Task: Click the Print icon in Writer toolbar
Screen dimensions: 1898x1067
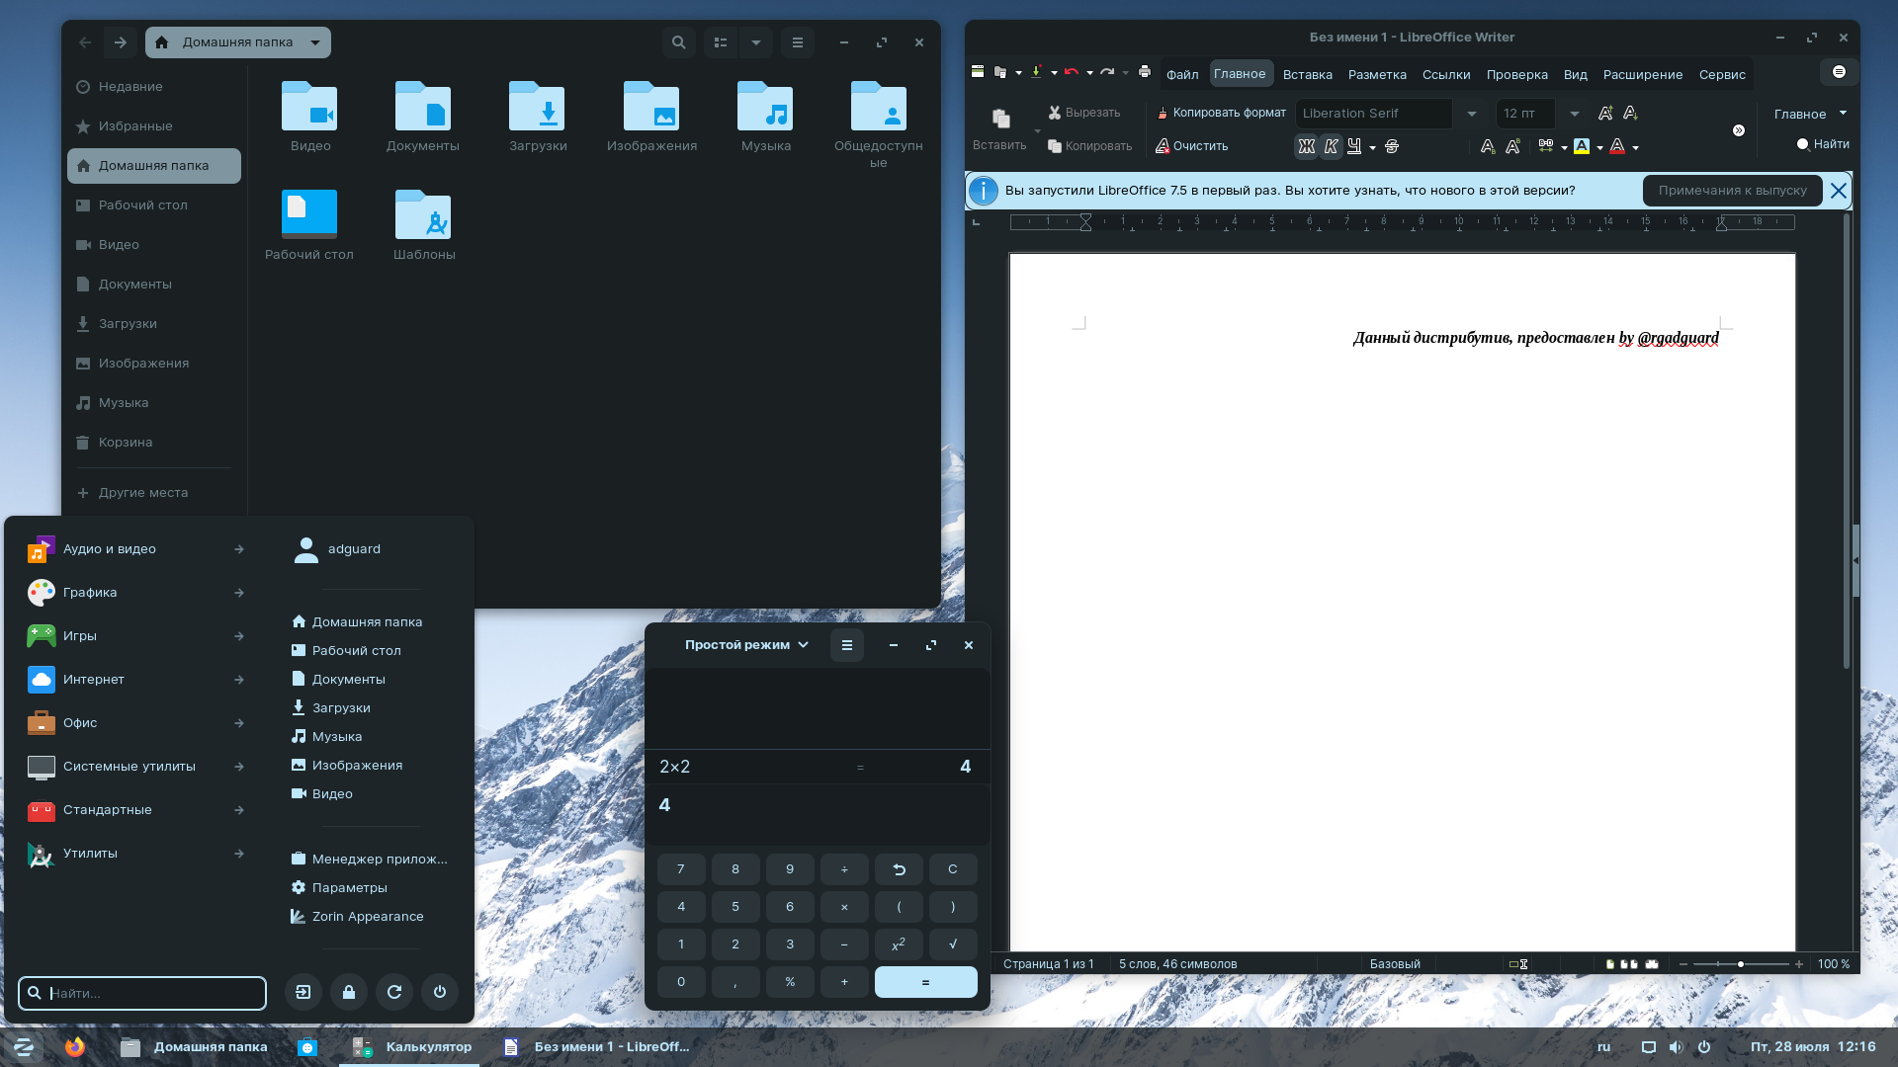Action: pos(1145,72)
